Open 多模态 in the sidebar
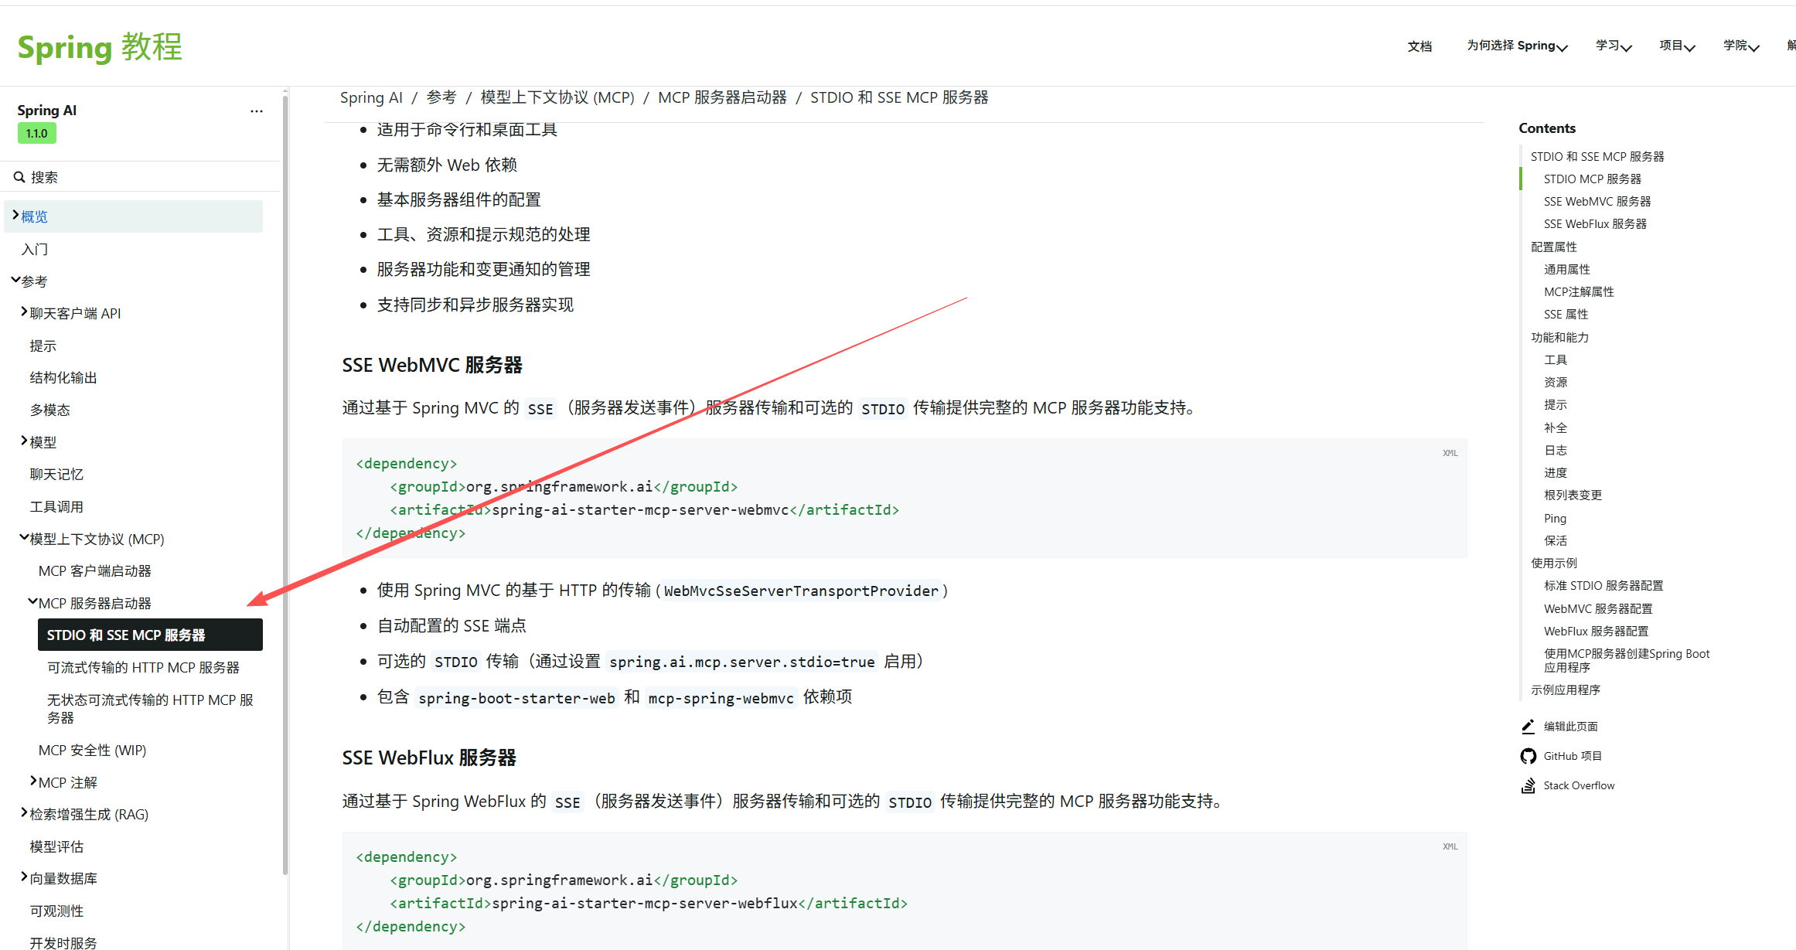This screenshot has height=950, width=1796. click(49, 410)
